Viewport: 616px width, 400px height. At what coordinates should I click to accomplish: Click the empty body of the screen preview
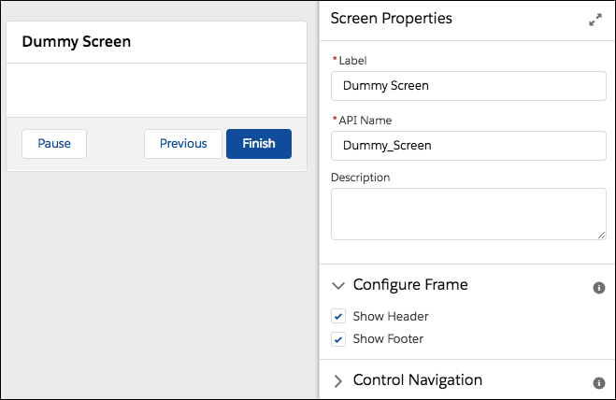[156, 90]
